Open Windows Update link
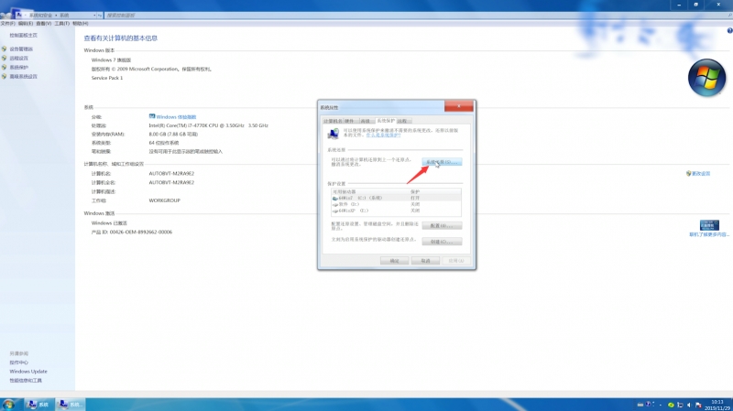This screenshot has height=411, width=733. click(28, 372)
